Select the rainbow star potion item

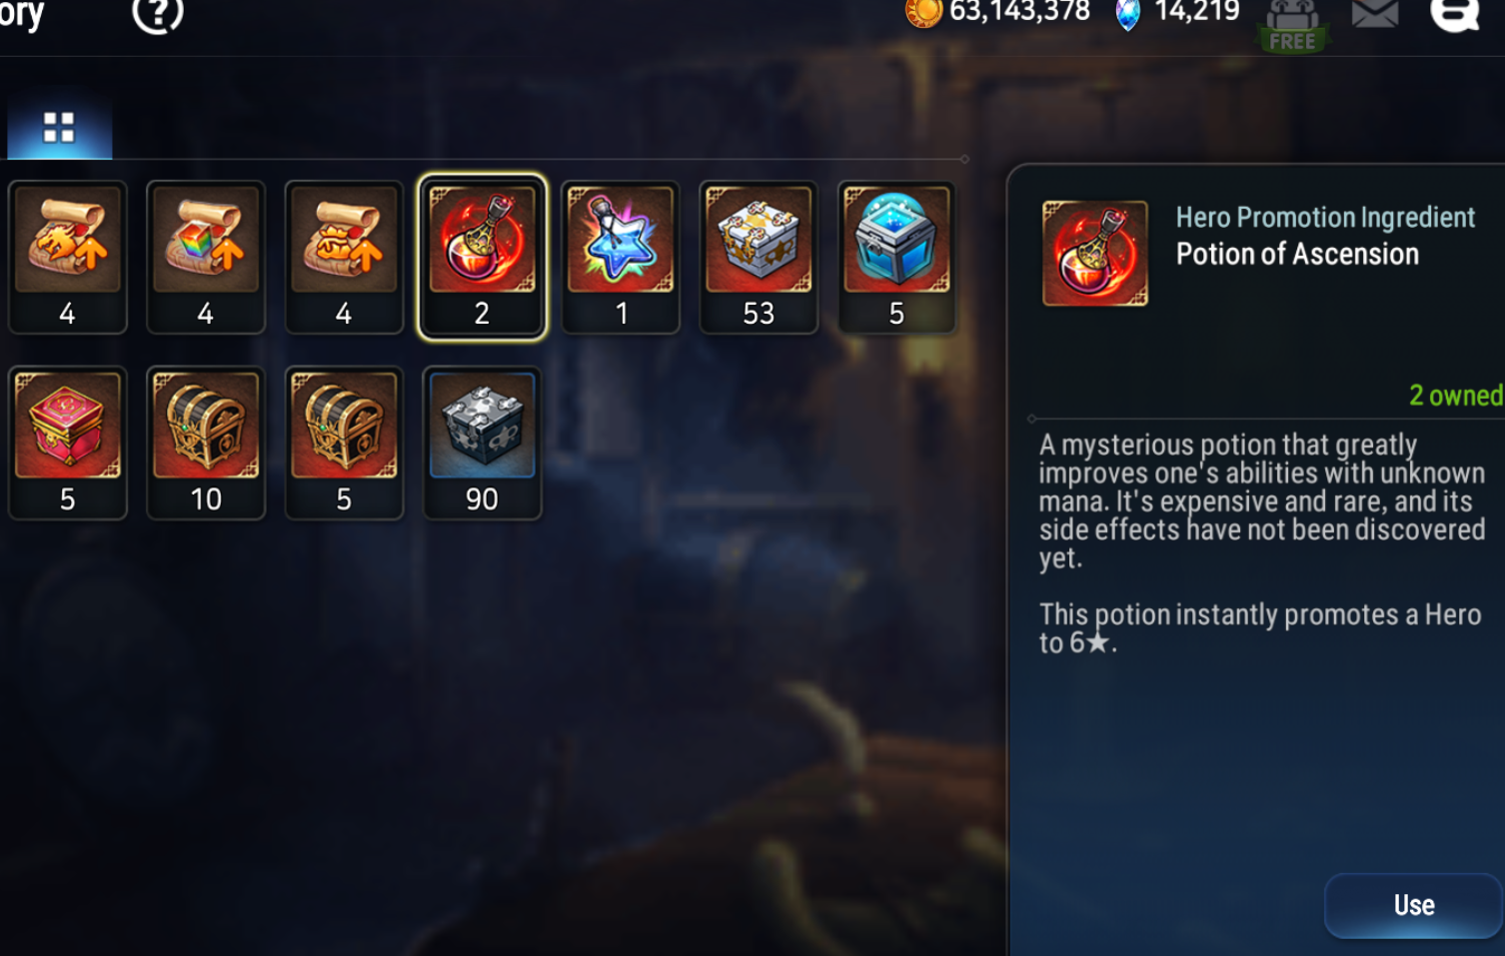(621, 258)
